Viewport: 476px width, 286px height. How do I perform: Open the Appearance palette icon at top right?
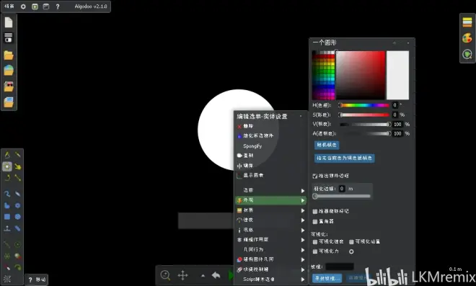pos(467,38)
